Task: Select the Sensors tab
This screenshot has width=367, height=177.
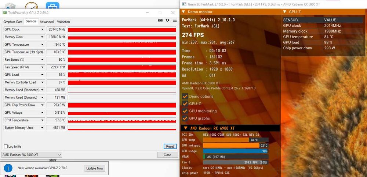Action: (x=31, y=21)
